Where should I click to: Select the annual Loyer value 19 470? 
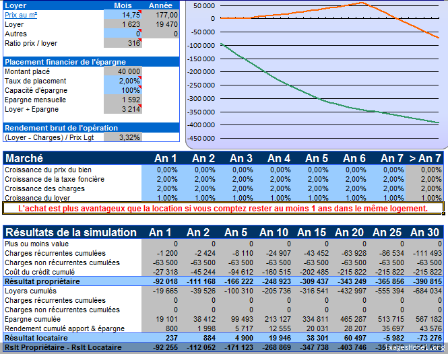160,24
